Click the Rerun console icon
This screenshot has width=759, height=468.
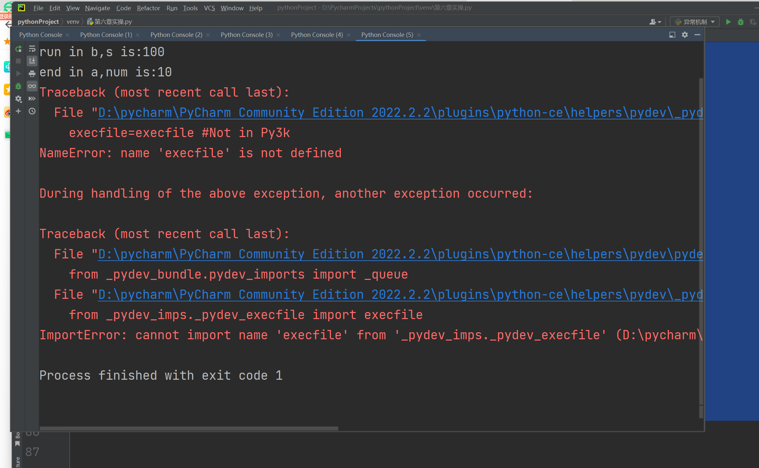tap(18, 49)
